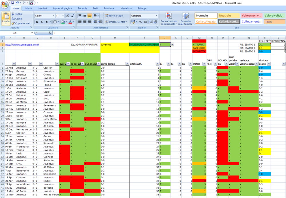Apply the Collegament... hyperlink style
The image size is (286, 198).
[251, 22]
